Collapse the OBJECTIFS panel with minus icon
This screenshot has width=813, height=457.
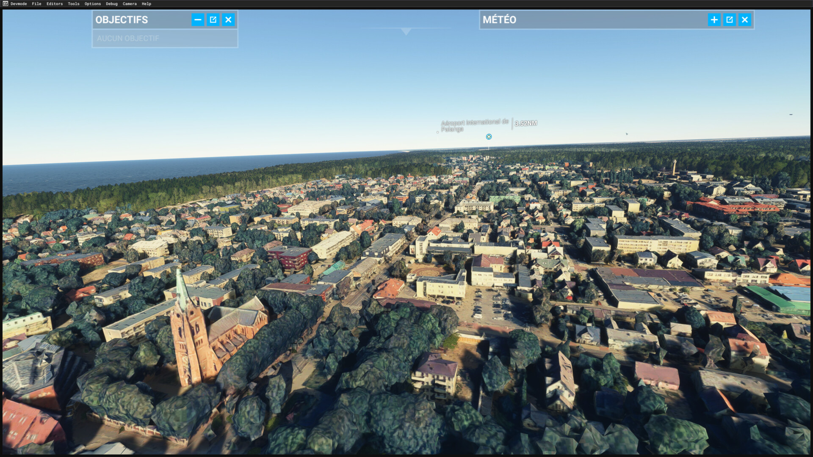(198, 20)
